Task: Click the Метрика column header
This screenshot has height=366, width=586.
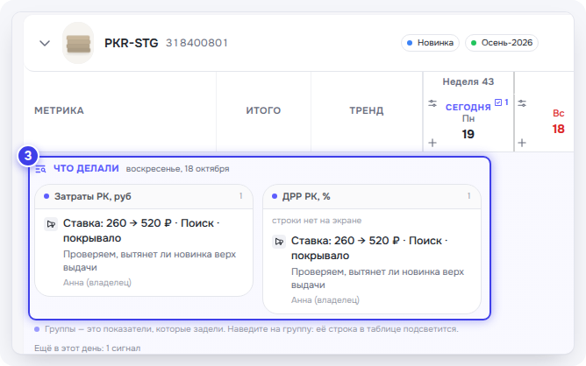Action: pos(59,110)
